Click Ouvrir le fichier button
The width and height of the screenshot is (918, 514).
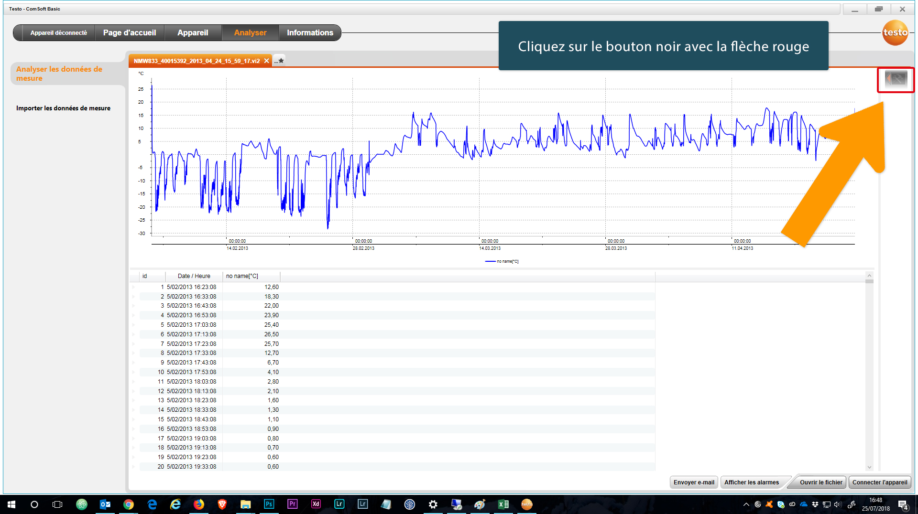821,482
